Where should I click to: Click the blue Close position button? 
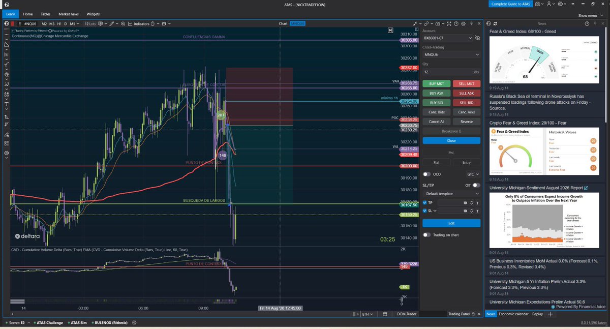(x=451, y=140)
